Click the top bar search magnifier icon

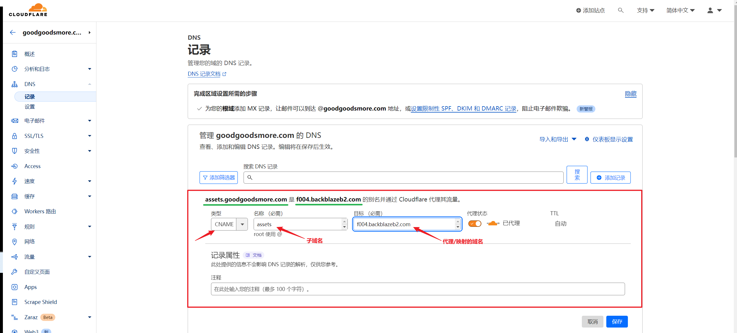pos(621,10)
